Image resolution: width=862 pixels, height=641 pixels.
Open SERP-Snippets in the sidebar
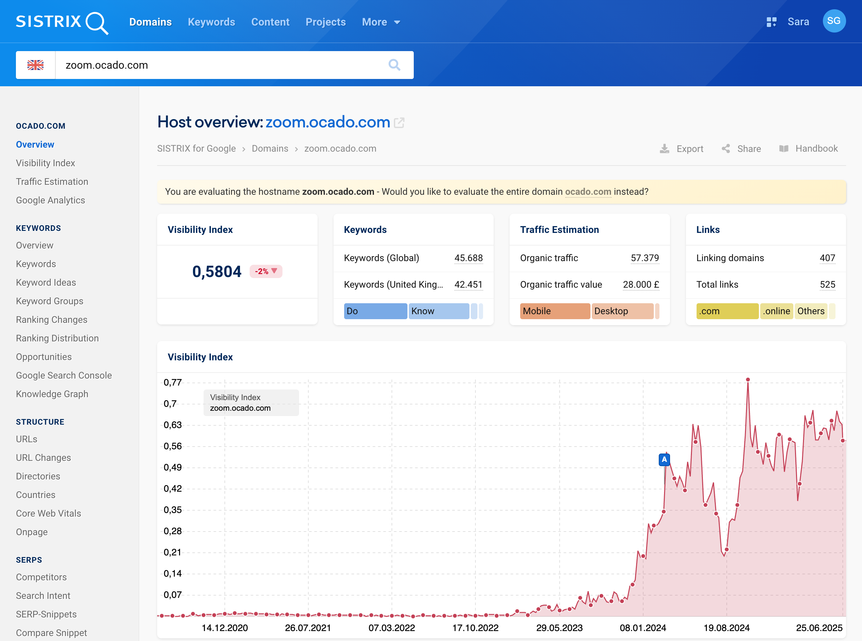[x=46, y=614]
